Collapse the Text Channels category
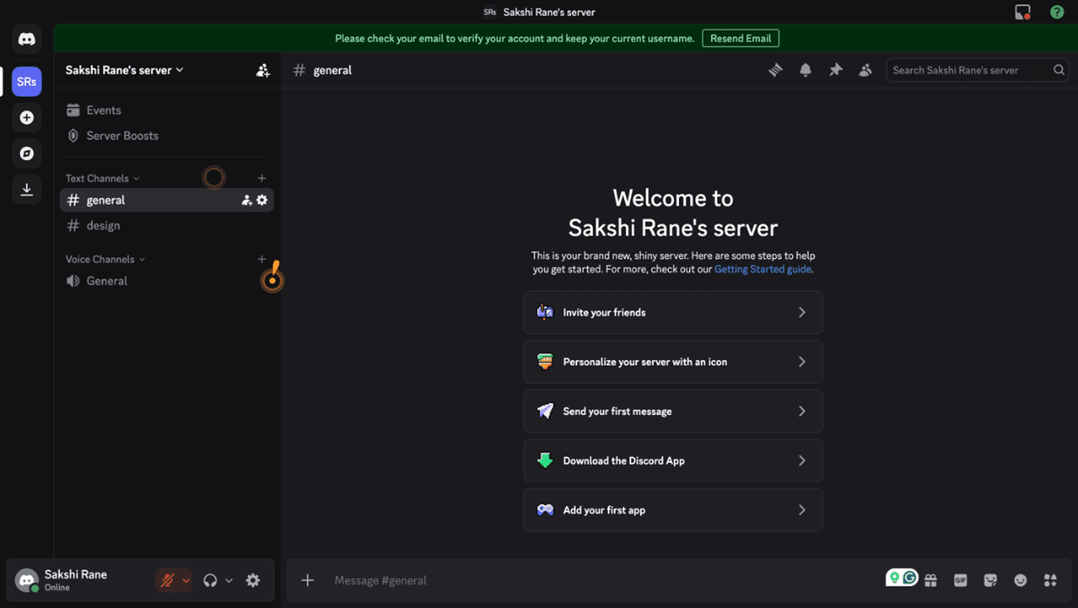Image resolution: width=1078 pixels, height=608 pixels. (102, 178)
